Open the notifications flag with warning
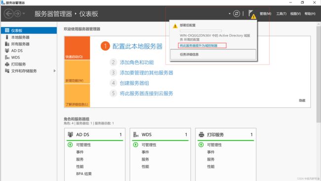Screen dimensions: 321x181 [252, 14]
